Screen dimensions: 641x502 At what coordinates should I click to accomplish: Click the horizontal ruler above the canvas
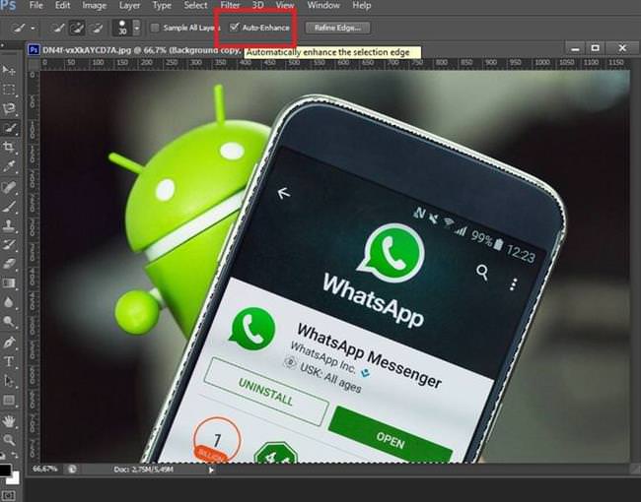335,63
